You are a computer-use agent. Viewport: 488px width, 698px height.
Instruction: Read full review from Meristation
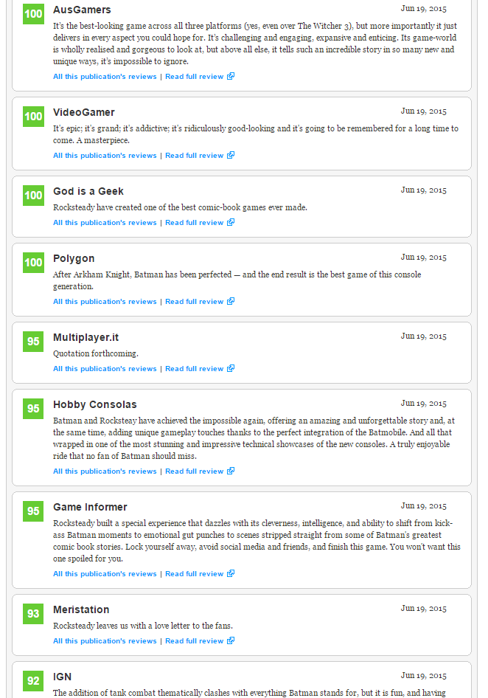point(194,641)
